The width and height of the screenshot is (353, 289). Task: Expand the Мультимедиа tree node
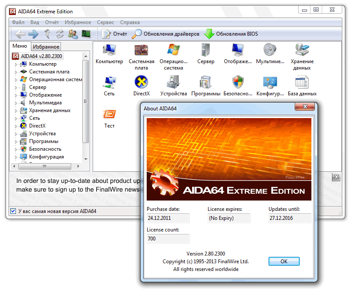tap(16, 103)
